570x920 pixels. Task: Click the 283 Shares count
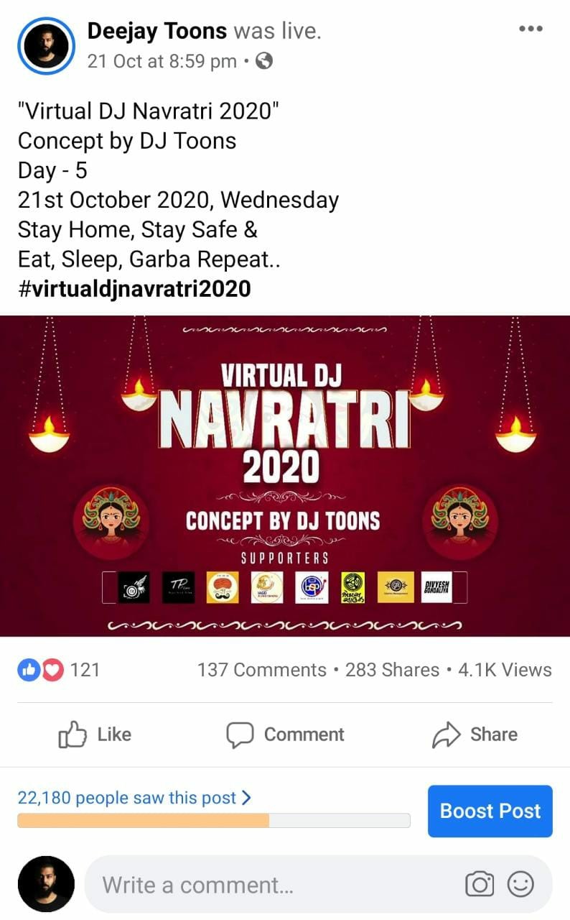click(392, 670)
